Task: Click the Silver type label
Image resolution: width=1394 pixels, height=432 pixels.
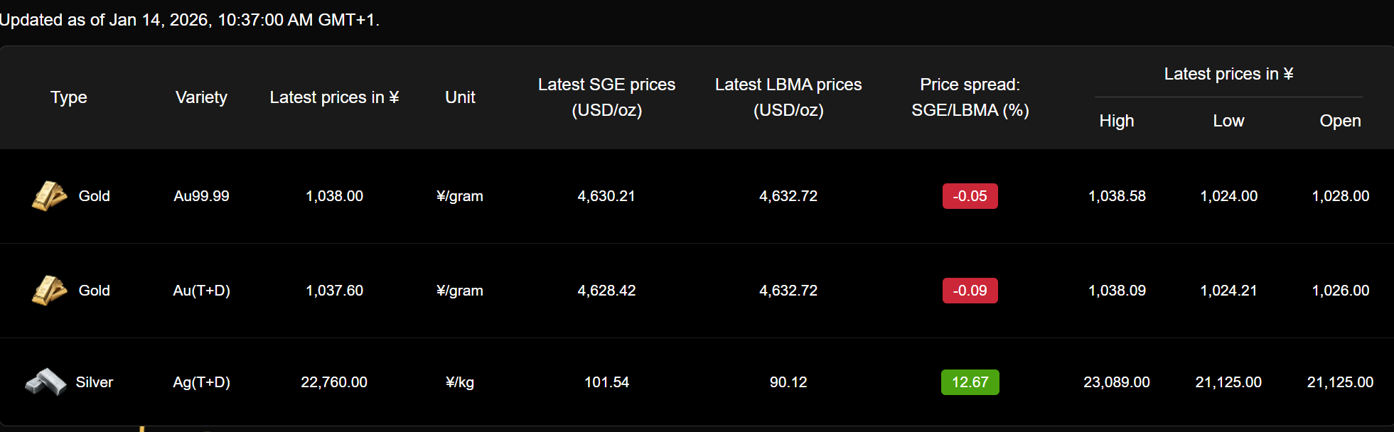Action: [x=95, y=382]
